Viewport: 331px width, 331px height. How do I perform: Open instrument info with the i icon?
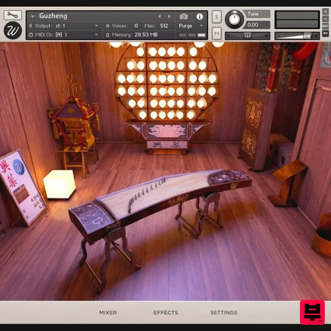[200, 16]
